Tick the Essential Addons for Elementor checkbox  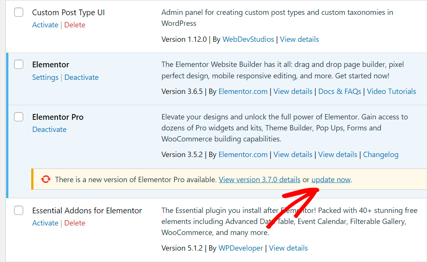[19, 210]
